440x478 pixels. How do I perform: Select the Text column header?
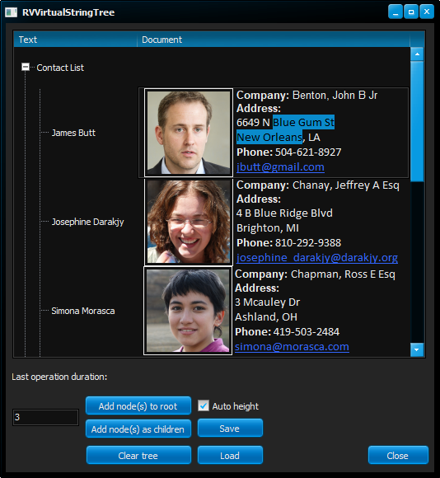(x=75, y=40)
